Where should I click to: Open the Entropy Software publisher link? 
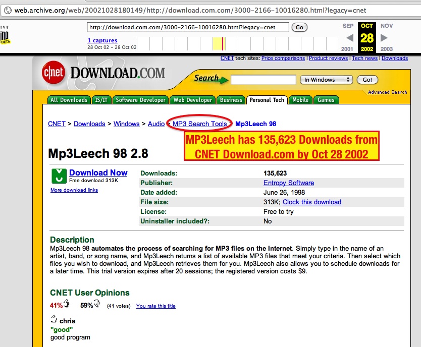coord(289,183)
